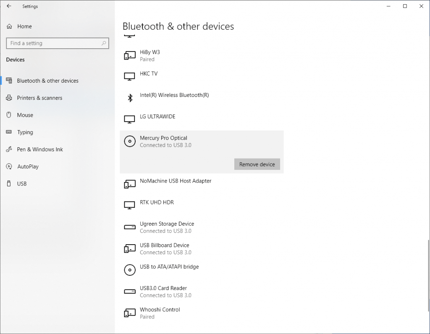The height and width of the screenshot is (334, 430).
Task: Maximize the Settings window
Action: point(405,6)
